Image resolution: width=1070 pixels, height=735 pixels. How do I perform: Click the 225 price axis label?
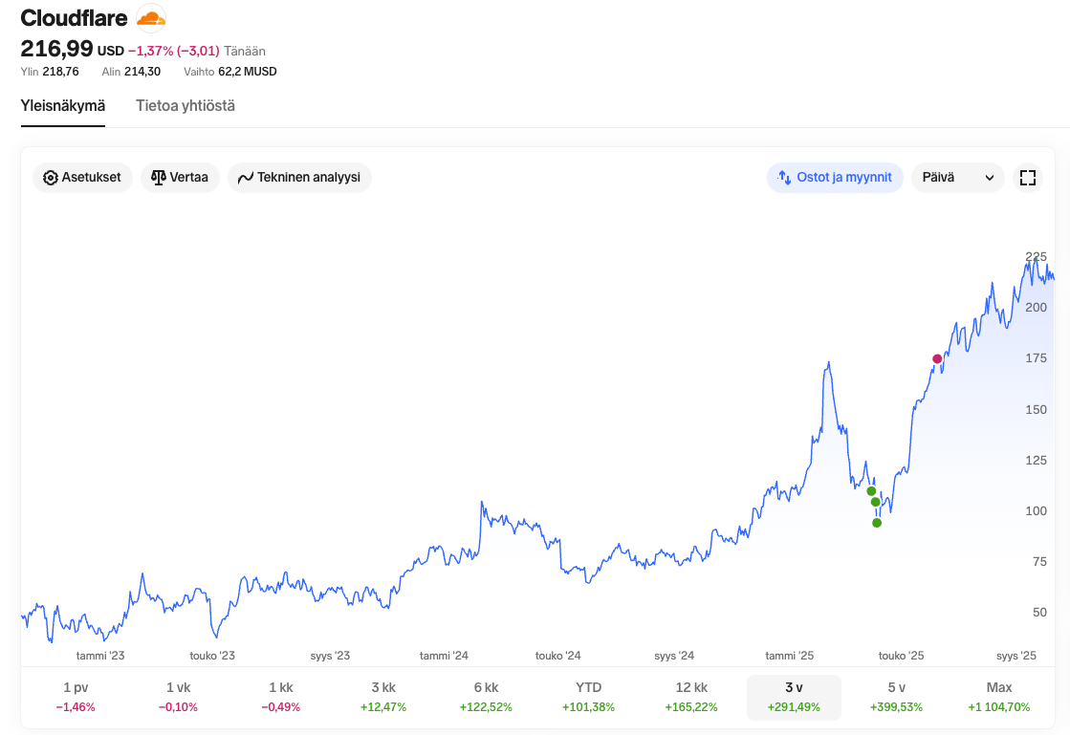(1036, 257)
